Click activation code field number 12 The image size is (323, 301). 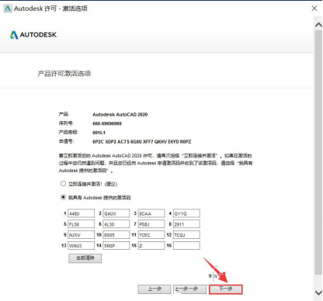tap(186, 234)
